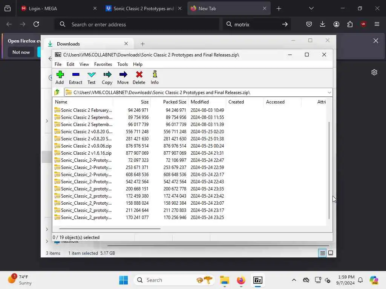Open the Pocket save icon

click(x=309, y=24)
